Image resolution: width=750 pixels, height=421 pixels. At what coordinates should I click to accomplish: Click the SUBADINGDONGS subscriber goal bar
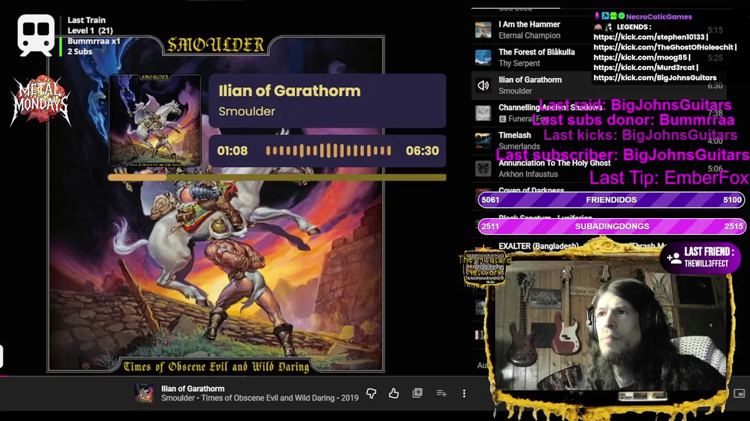611,226
